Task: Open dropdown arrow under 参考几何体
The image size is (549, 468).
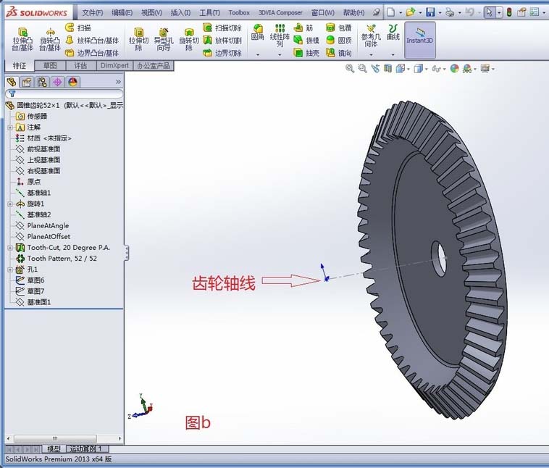Action: pos(371,54)
